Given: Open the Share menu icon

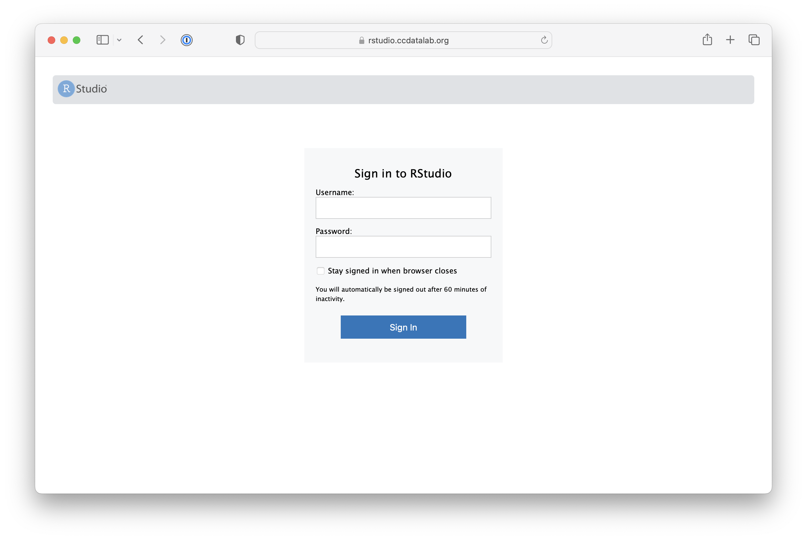Looking at the screenshot, I should (x=708, y=40).
